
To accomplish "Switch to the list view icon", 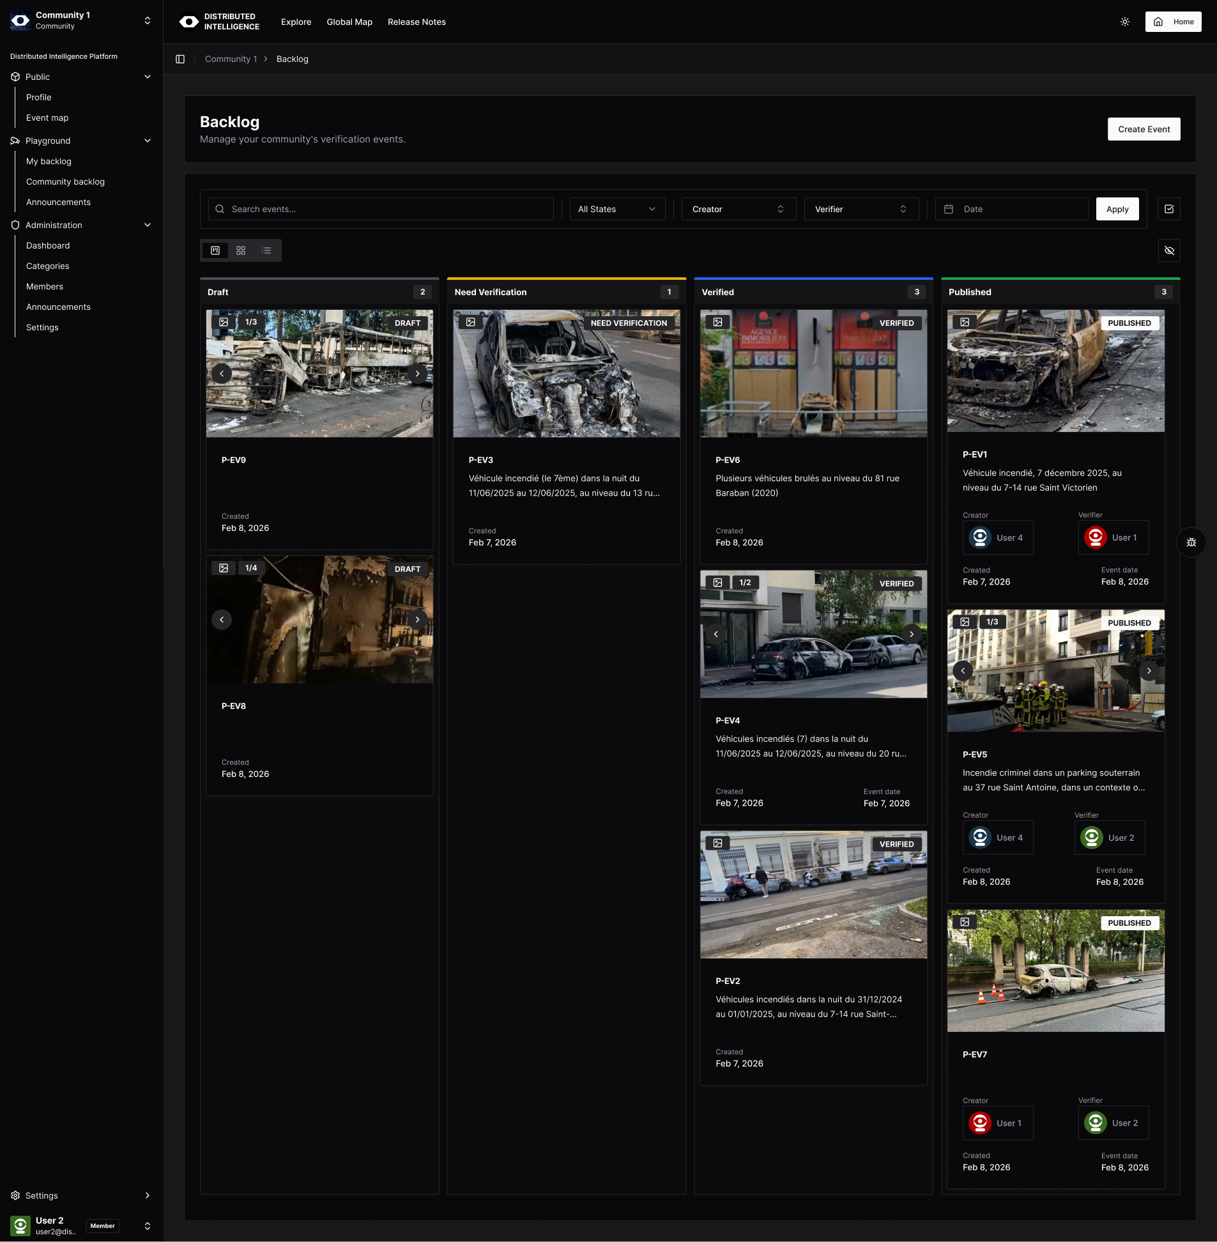I will click(x=266, y=250).
